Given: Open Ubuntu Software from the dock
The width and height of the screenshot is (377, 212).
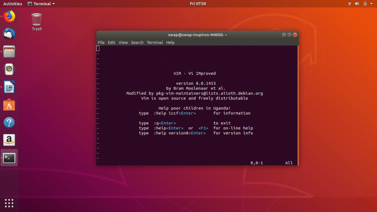Looking at the screenshot, I should [x=9, y=105].
